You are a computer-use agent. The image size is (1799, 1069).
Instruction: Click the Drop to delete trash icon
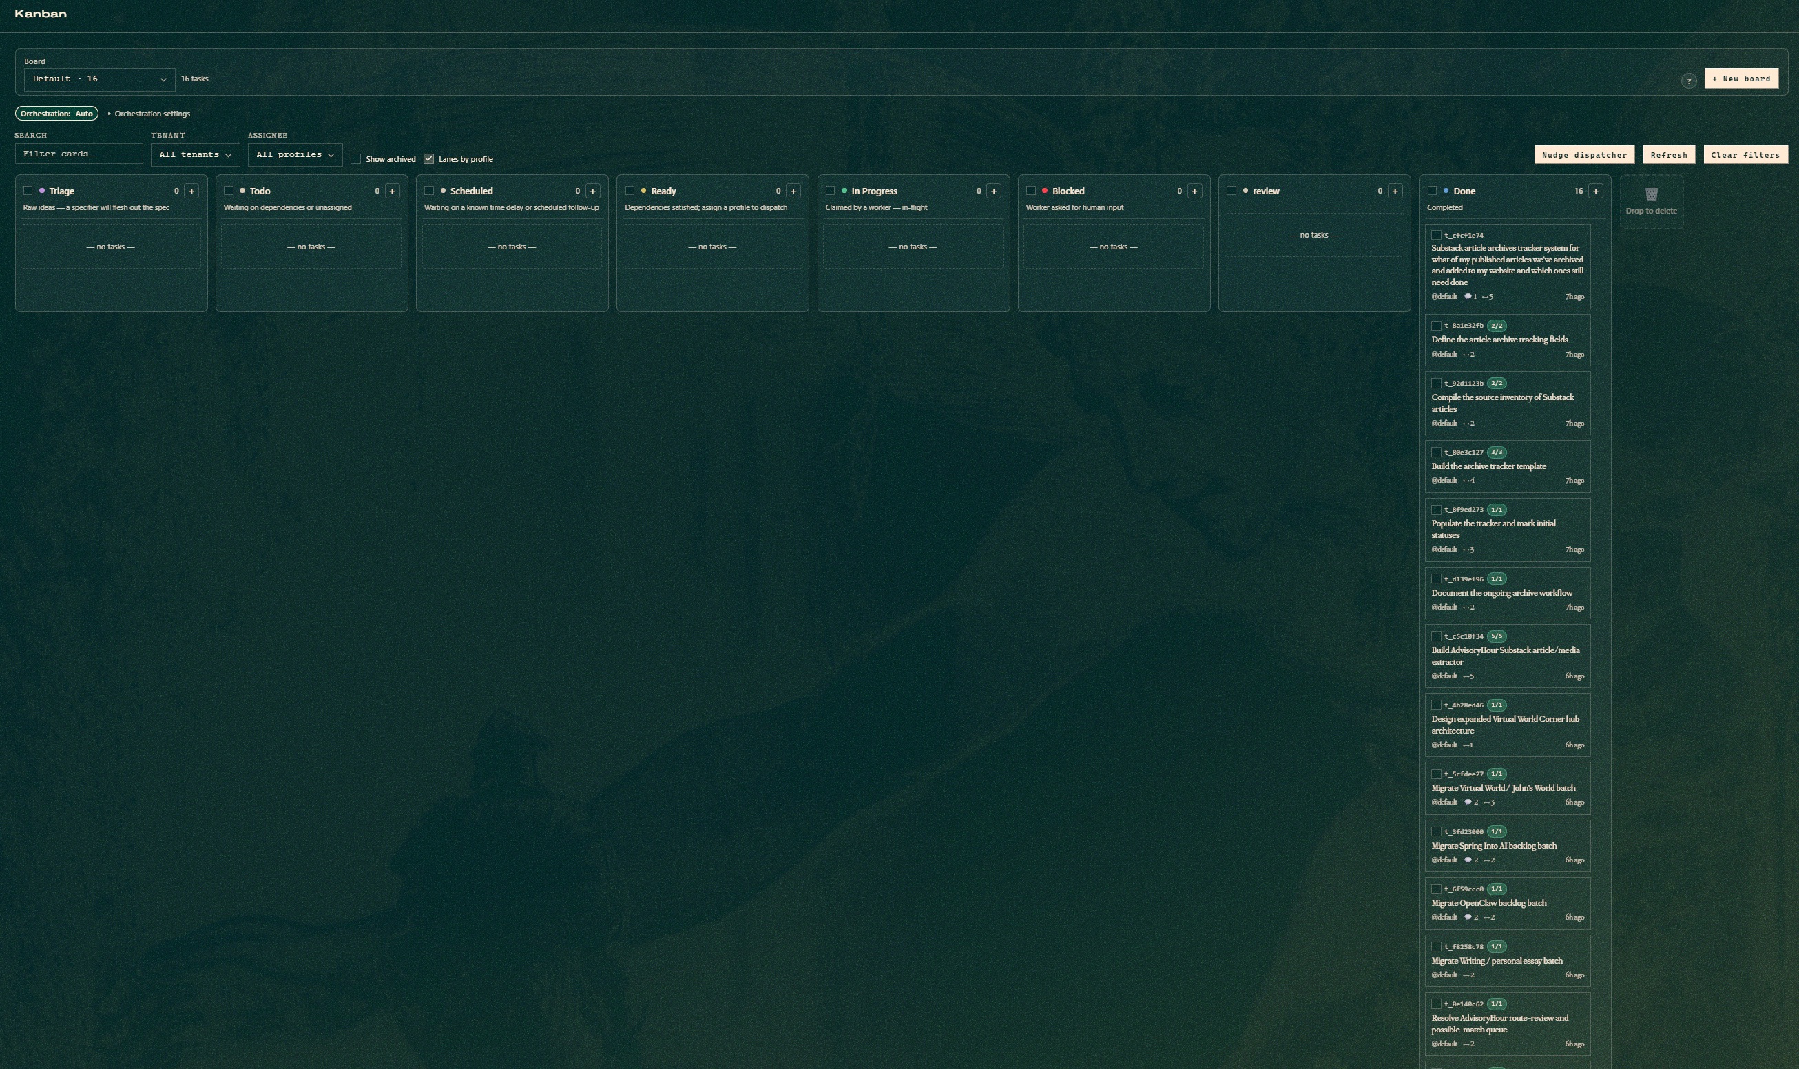pyautogui.click(x=1652, y=194)
